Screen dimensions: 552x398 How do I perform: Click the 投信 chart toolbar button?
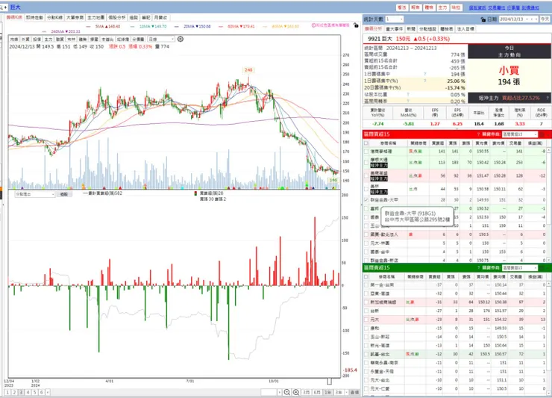(x=37, y=40)
